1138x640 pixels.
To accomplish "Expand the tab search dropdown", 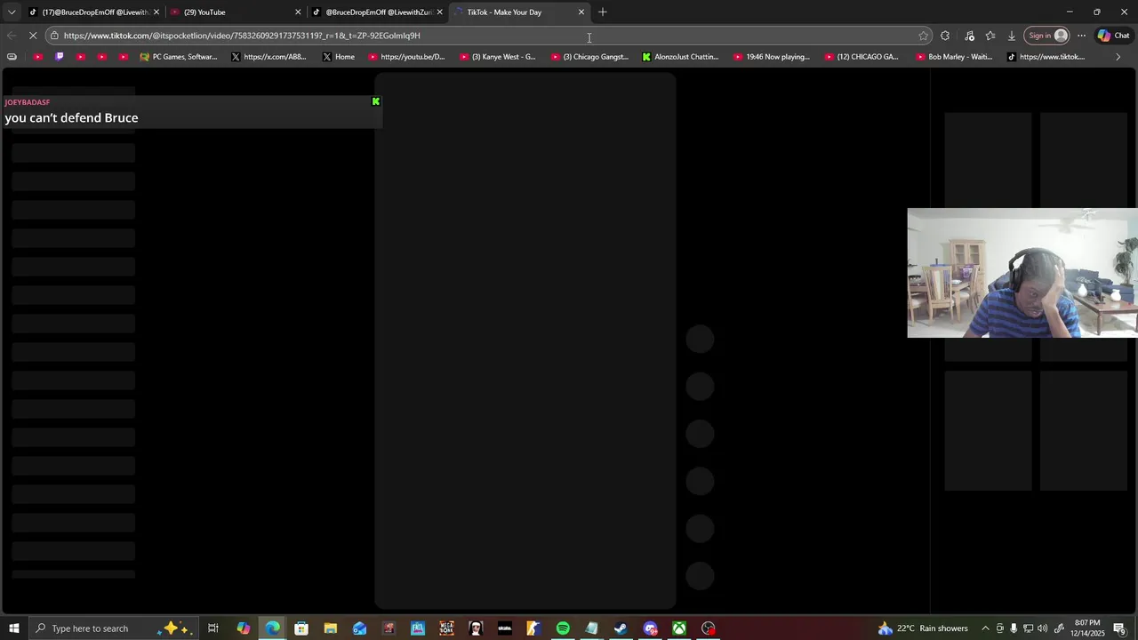I will (12, 12).
